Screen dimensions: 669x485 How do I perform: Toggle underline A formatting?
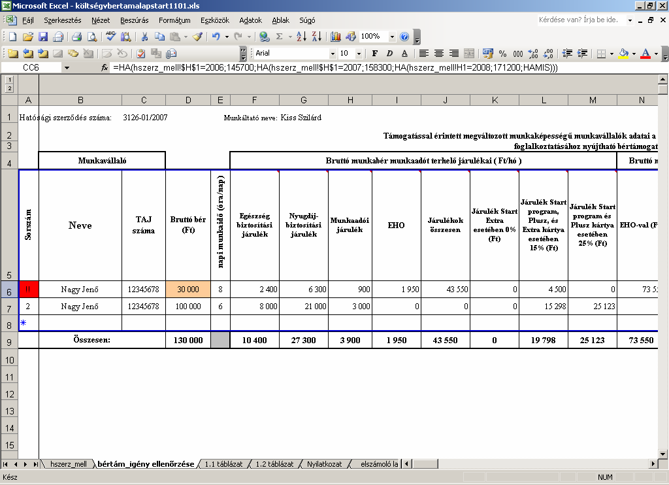(x=404, y=54)
